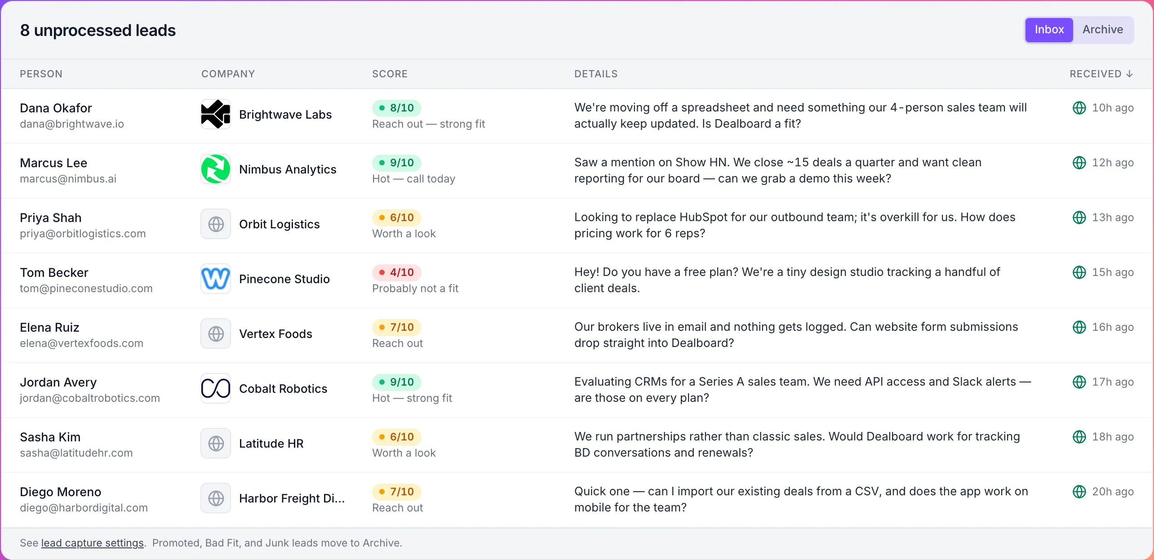Click the Vertex Foods company name
This screenshot has width=1154, height=560.
coord(275,334)
